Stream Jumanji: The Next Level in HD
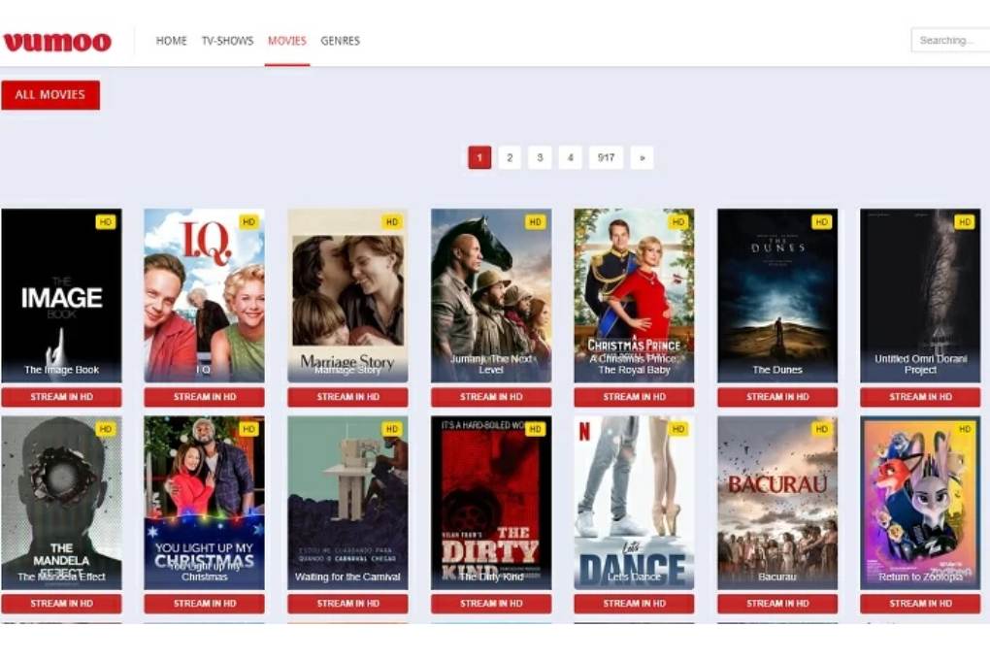The image size is (990, 660). tap(491, 397)
